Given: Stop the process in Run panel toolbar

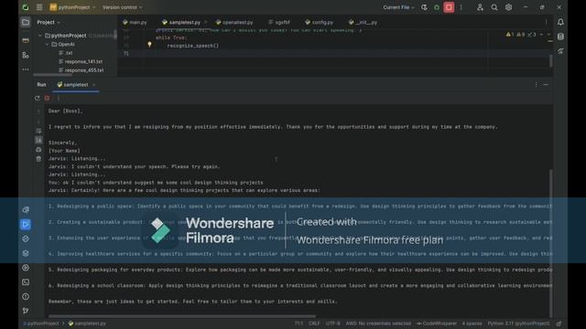Looking at the screenshot, I should coord(47,98).
